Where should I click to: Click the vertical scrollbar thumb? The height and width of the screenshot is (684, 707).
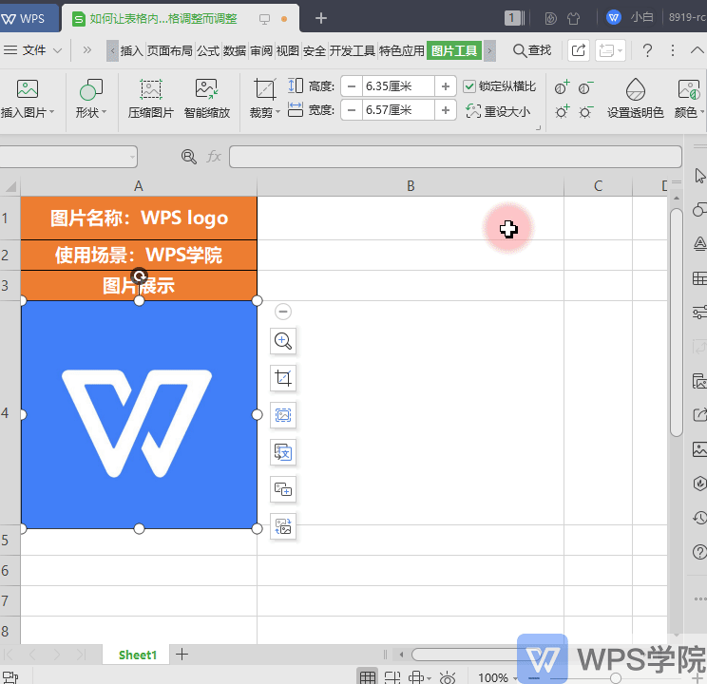coord(677,322)
